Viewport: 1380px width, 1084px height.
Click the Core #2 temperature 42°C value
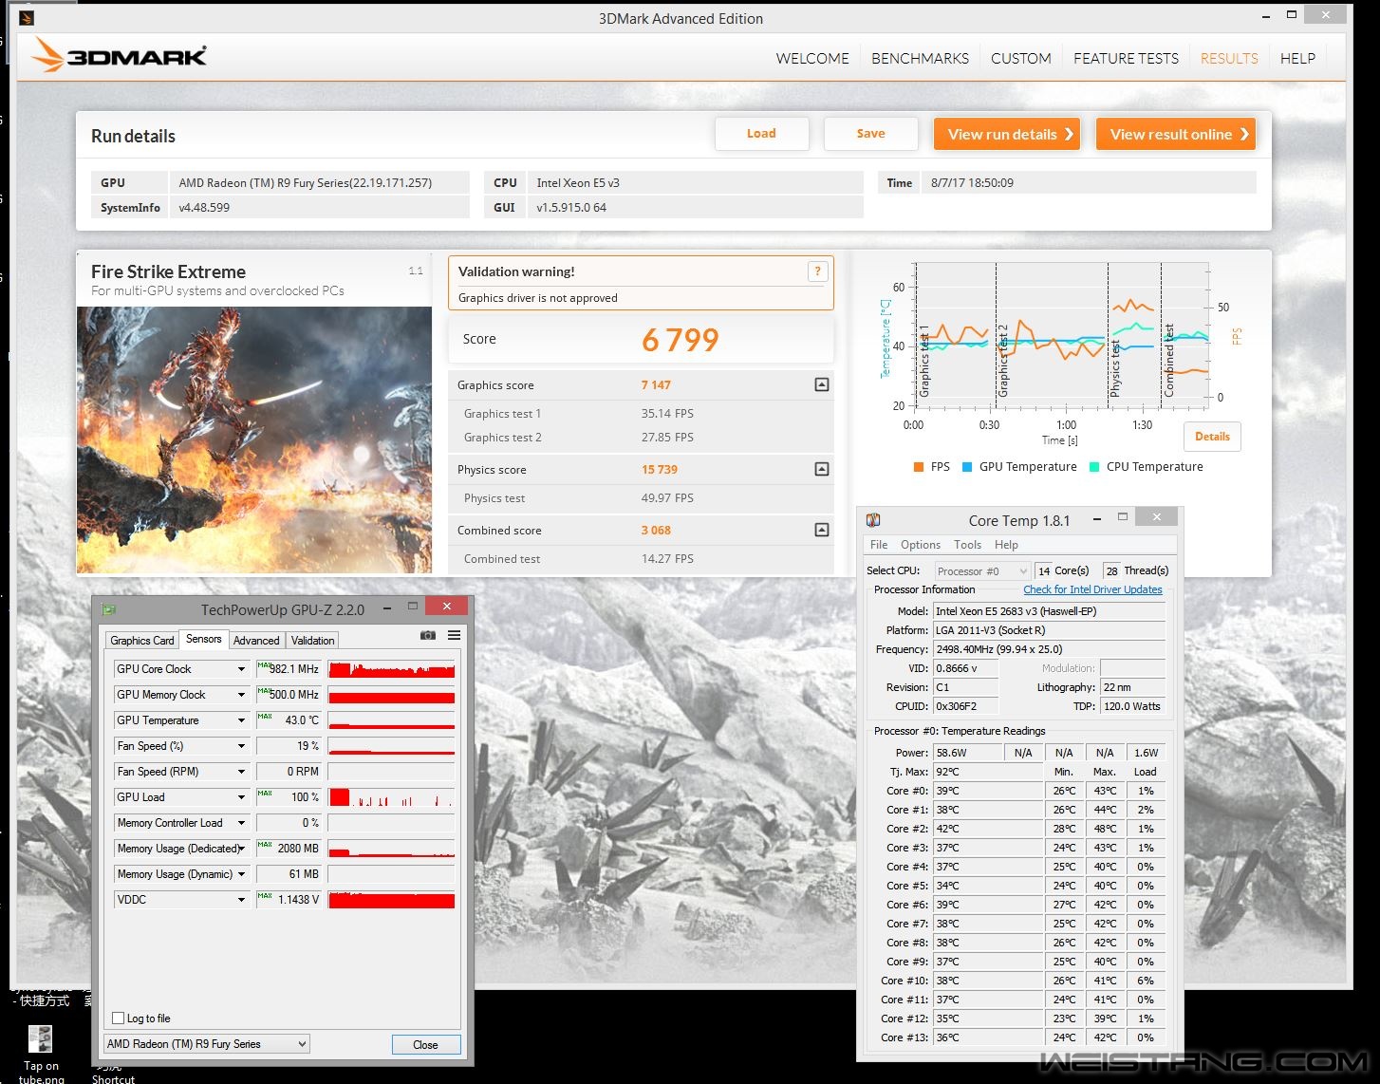pos(987,829)
